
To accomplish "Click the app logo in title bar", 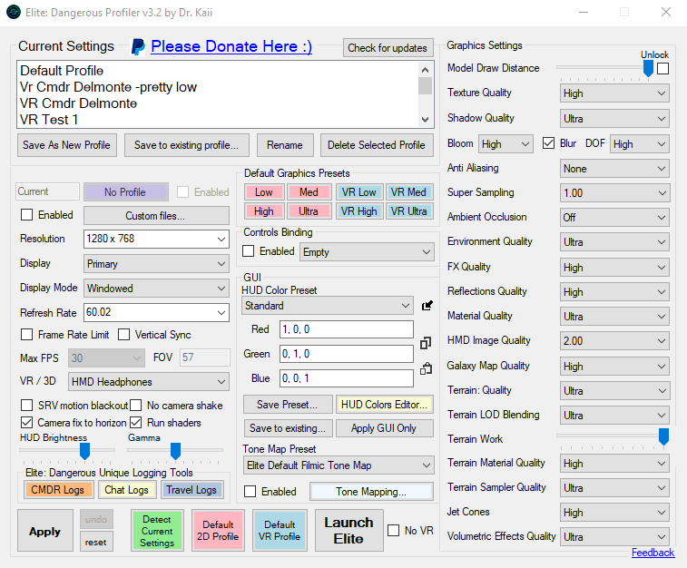I will point(13,13).
